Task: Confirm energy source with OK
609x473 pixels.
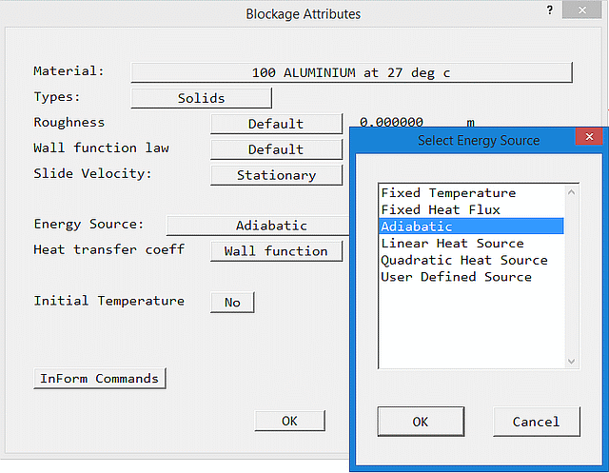Action: click(x=420, y=422)
